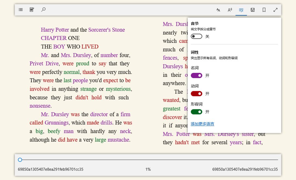Click the 词性 section heading
This screenshot has width=296, height=180.
(x=195, y=52)
